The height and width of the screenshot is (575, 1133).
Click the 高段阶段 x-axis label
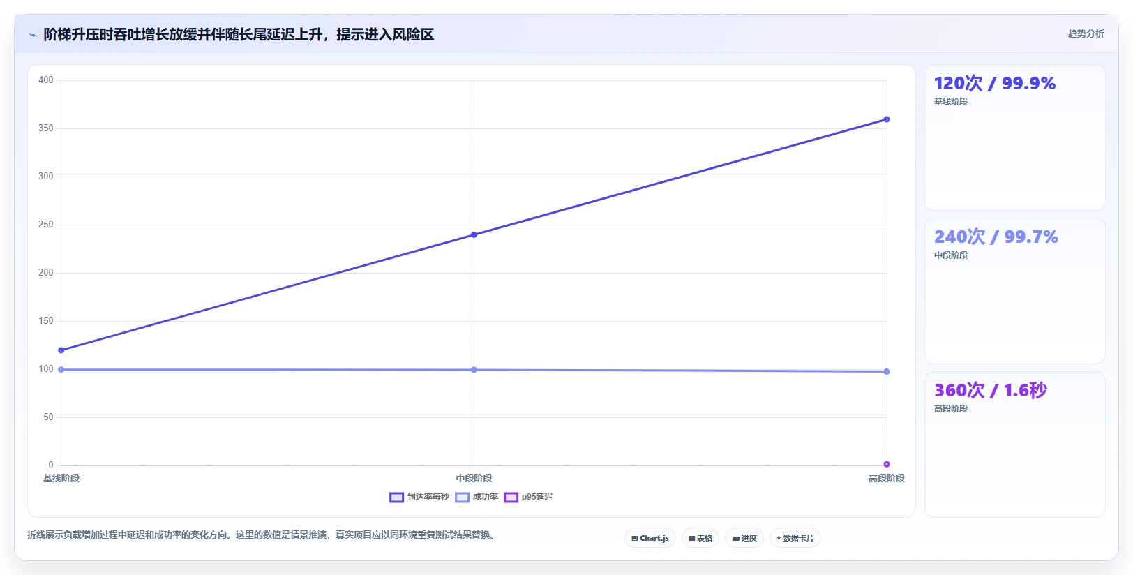pyautogui.click(x=887, y=478)
